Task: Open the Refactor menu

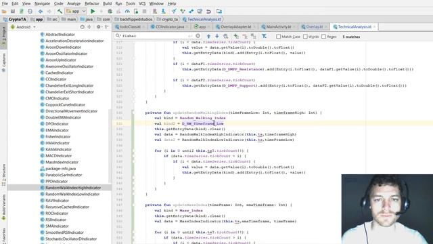Action: [92, 3]
